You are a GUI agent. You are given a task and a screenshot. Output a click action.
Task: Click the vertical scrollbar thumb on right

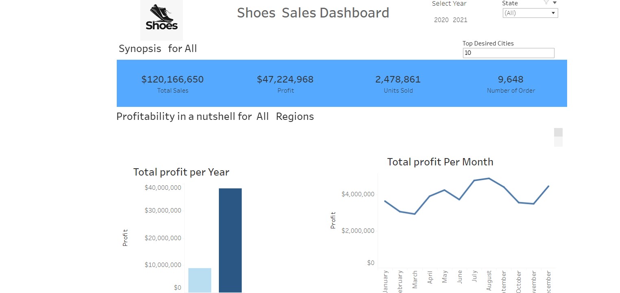558,132
